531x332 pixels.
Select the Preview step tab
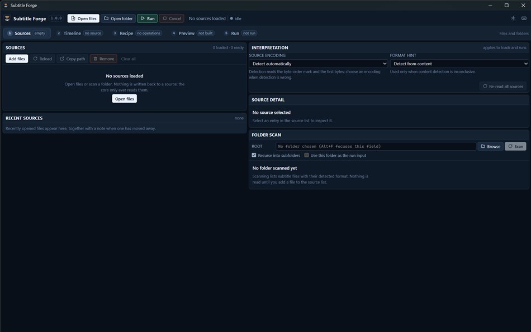coord(193,33)
